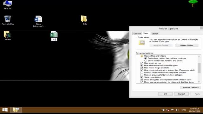Uncheck Hide empty drives
This screenshot has height=114, width=203.
coord(142,63)
